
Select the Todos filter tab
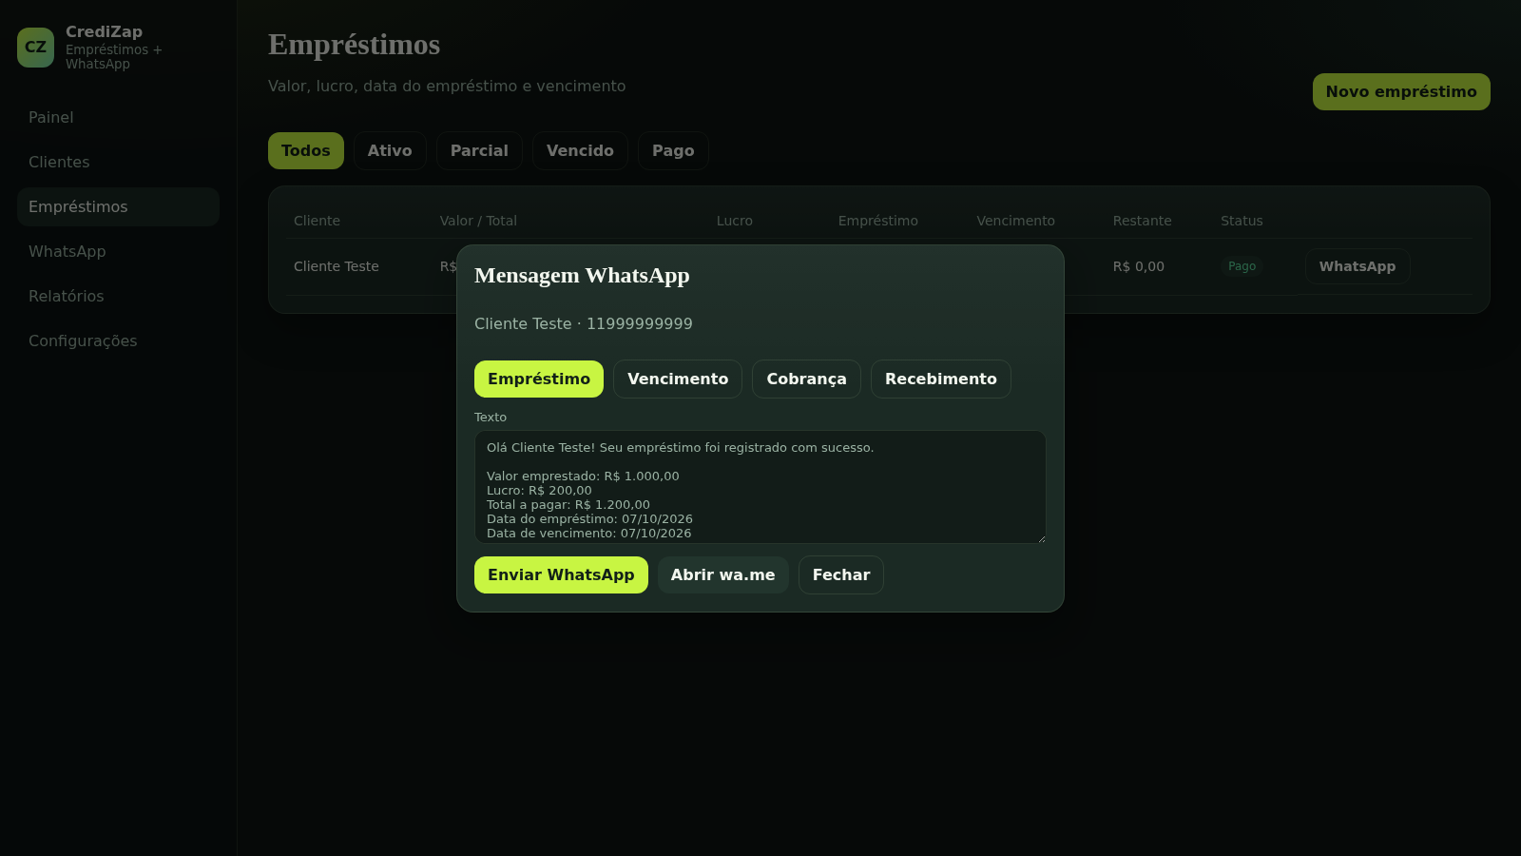coord(306,150)
